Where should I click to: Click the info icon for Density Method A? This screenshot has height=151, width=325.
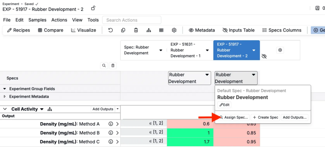tap(111, 124)
